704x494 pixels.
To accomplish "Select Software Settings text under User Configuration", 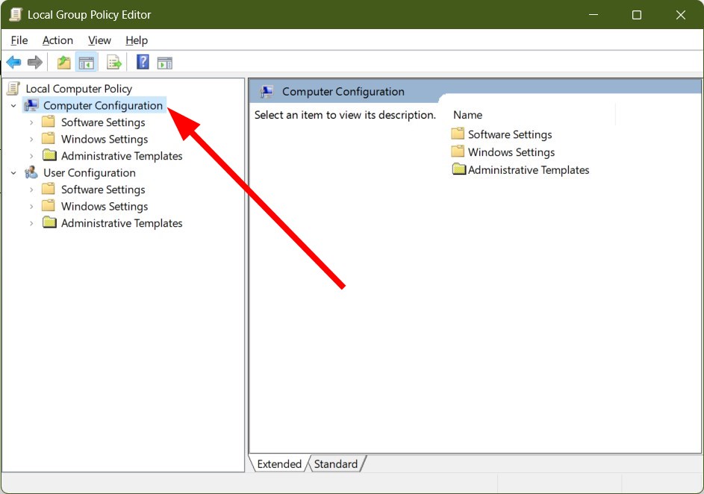I will [103, 190].
